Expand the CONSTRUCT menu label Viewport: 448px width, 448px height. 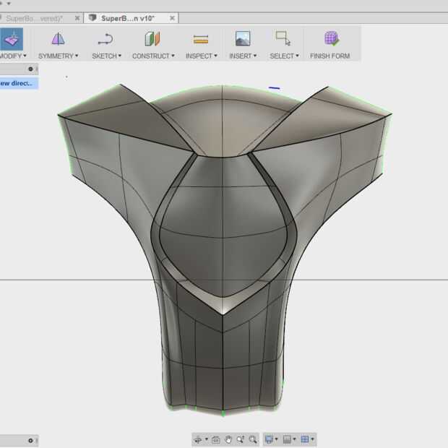tap(152, 56)
